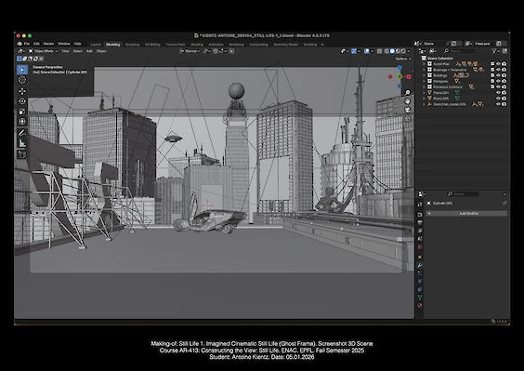Select the 3D Cursor tool
The image size is (524, 371).
tap(22, 80)
